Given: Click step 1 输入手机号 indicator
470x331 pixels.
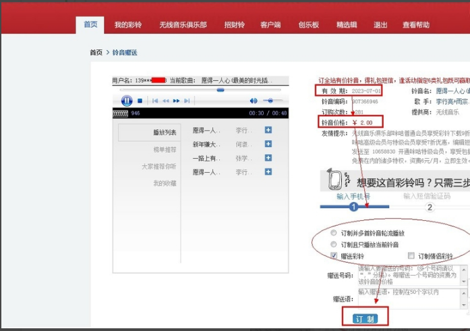Looking at the screenshot, I should 353,207.
